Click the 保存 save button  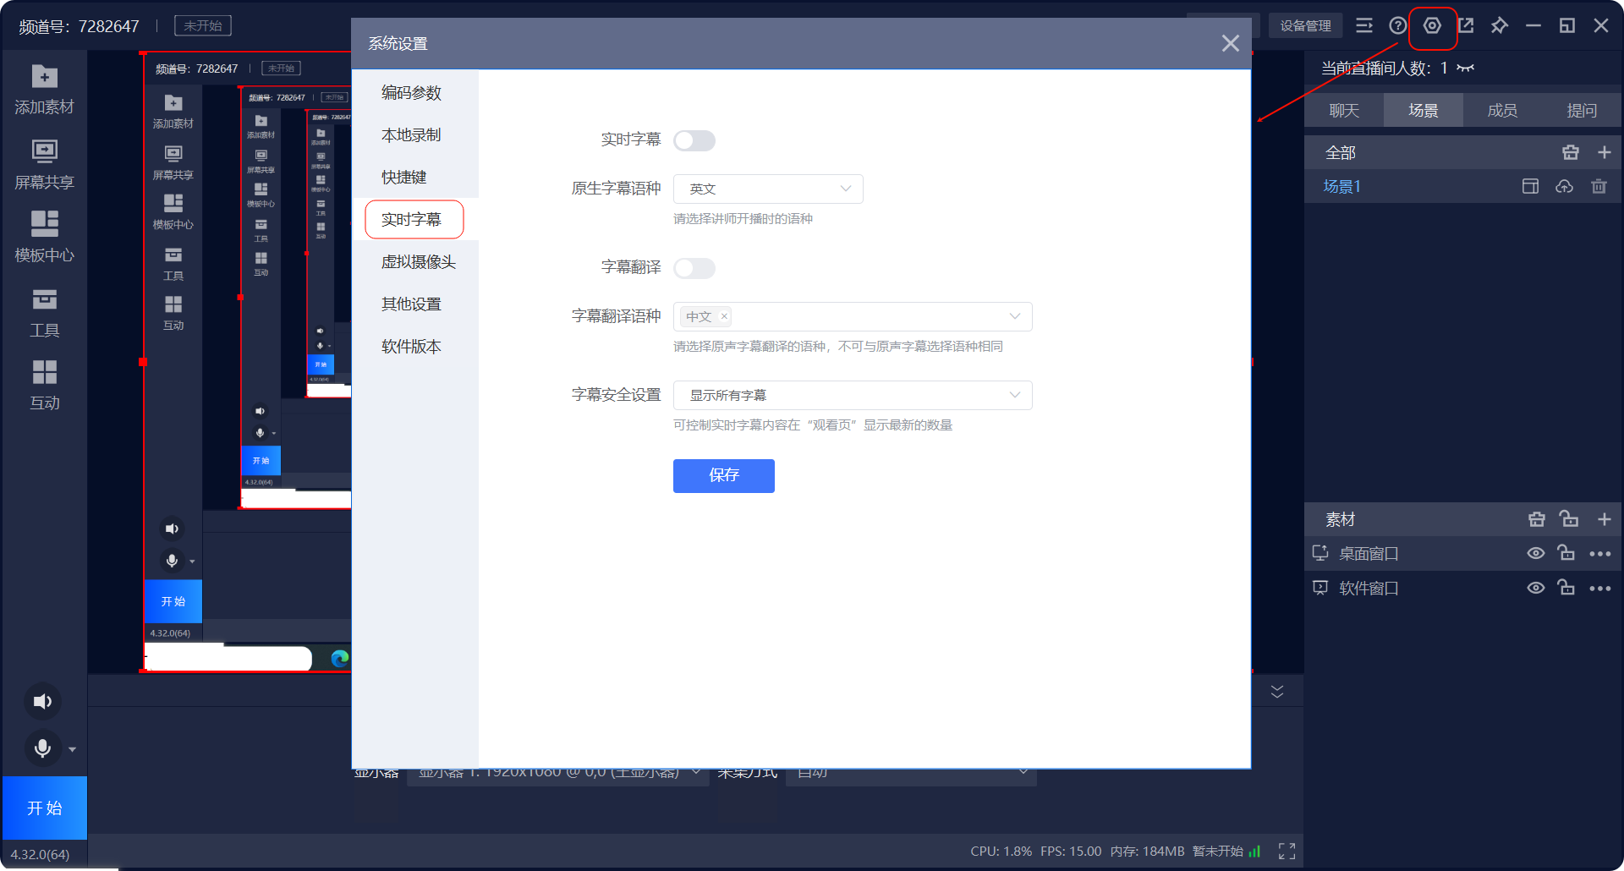[x=724, y=475]
